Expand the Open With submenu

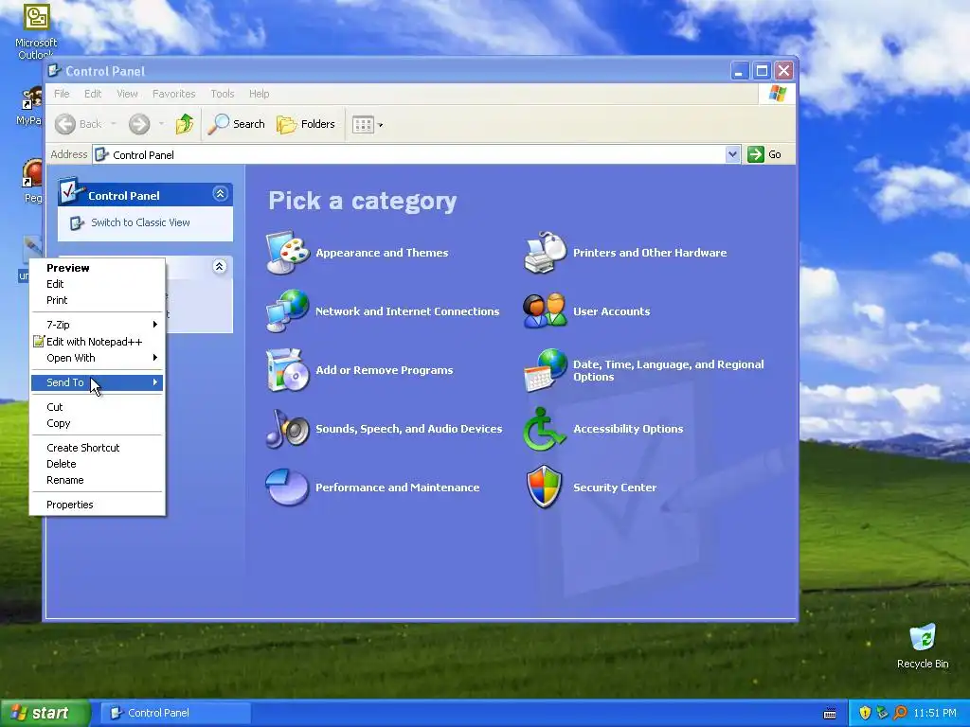(x=98, y=358)
